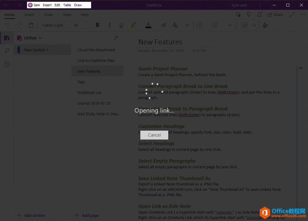Open Recent Notes via clock icon

click(x=7, y=64)
